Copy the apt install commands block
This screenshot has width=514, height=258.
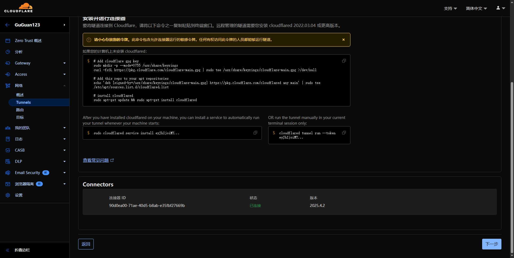click(344, 61)
